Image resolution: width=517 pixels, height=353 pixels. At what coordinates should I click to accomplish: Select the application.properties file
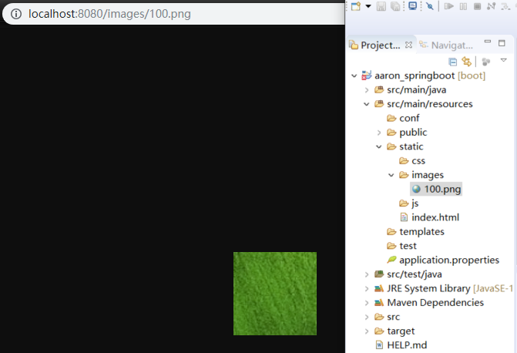pyautogui.click(x=449, y=260)
